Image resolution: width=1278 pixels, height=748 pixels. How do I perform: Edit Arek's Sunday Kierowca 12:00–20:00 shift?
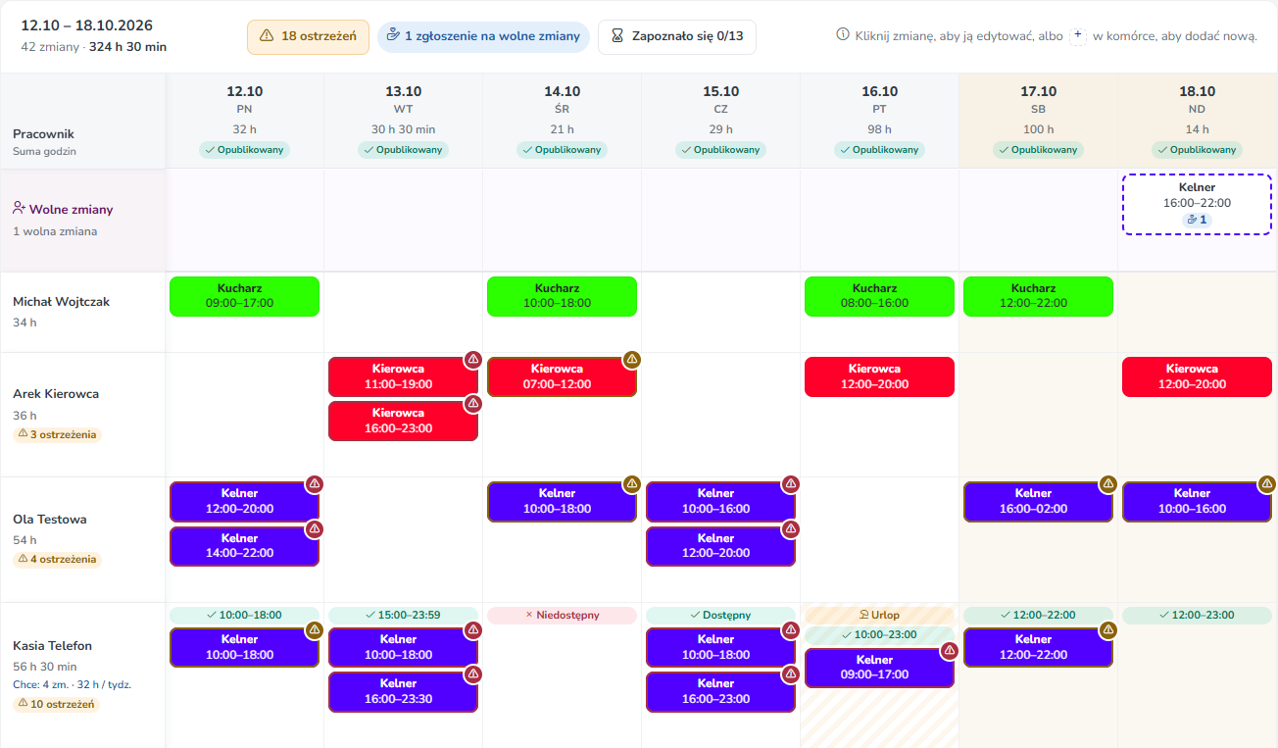pos(1198,376)
